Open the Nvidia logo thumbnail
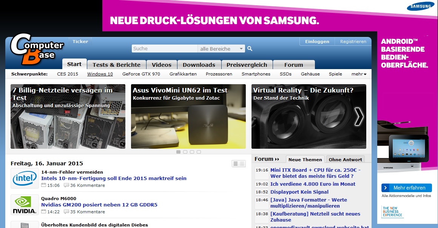 (x=25, y=205)
